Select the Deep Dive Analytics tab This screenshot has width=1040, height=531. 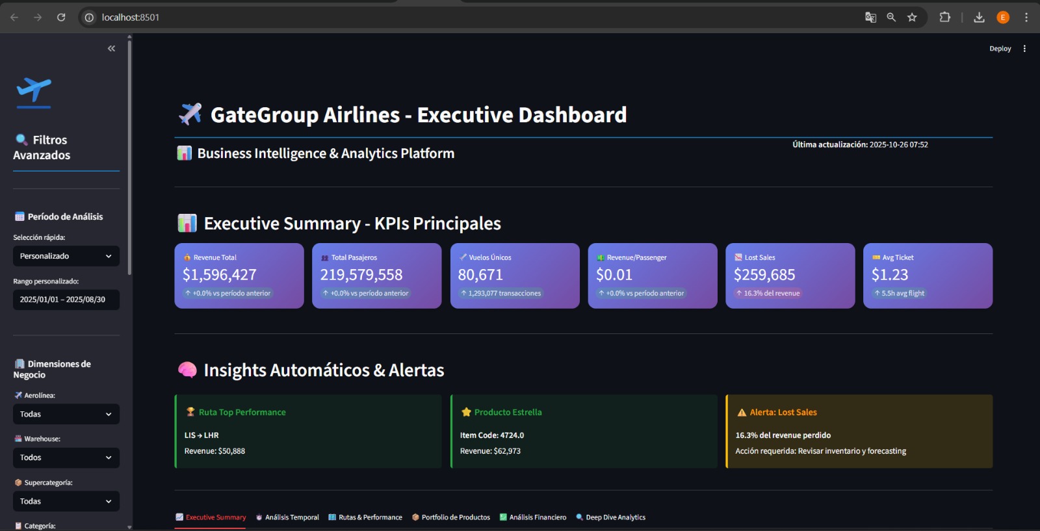pyautogui.click(x=611, y=517)
